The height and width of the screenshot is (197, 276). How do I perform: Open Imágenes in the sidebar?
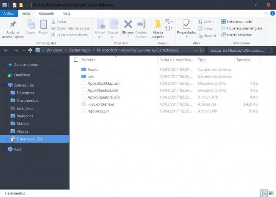(25, 116)
